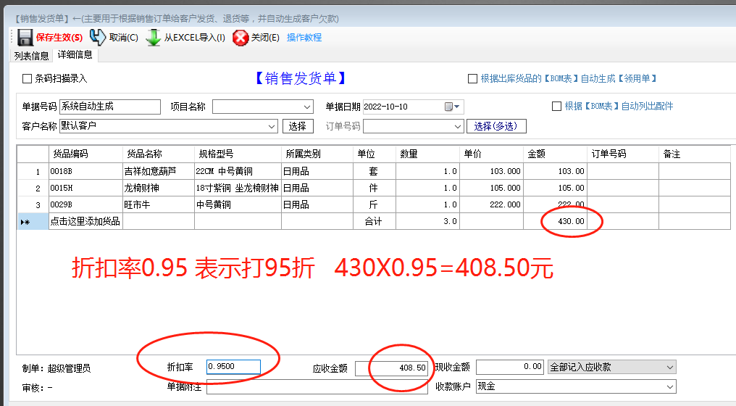Click the 22CM 中号黄铜 spec cell
Viewport: 736px width, 406px height.
[x=238, y=172]
